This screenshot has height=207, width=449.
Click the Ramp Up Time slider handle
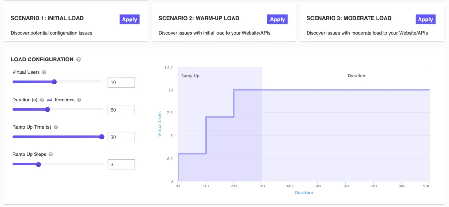(102, 137)
